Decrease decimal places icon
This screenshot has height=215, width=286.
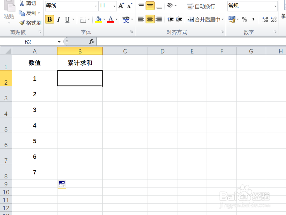coord(274,19)
